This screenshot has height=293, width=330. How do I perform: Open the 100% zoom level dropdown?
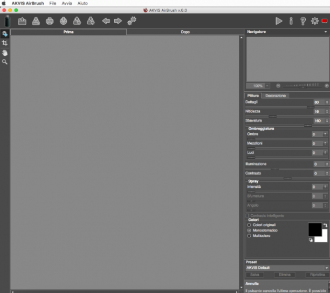(267, 86)
